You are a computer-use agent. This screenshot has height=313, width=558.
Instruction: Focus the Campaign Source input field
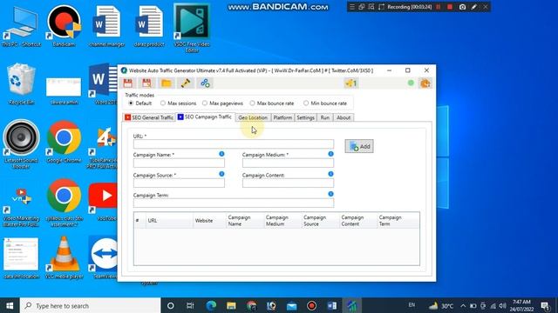(179, 183)
